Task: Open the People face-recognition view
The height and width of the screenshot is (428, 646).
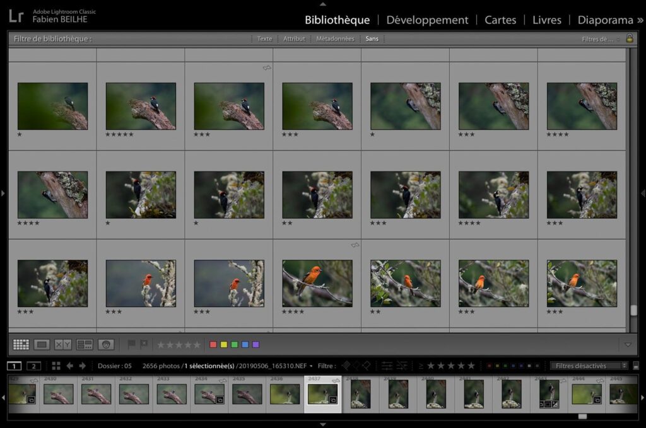Action: point(107,345)
